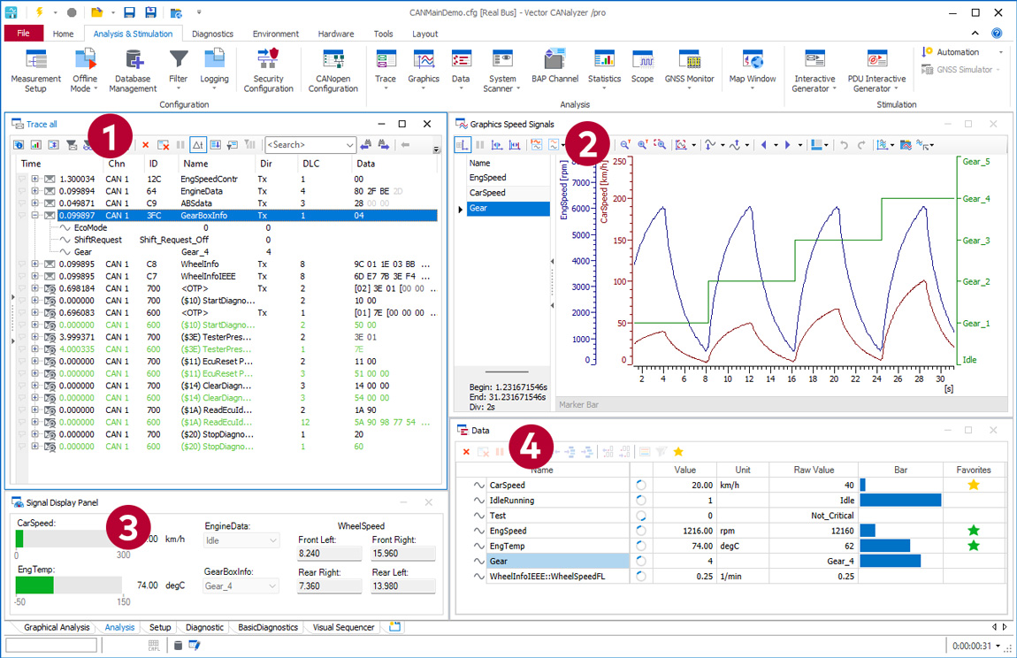Toggle the CarSpeed favorite star
This screenshot has height=658, width=1017.
974,485
